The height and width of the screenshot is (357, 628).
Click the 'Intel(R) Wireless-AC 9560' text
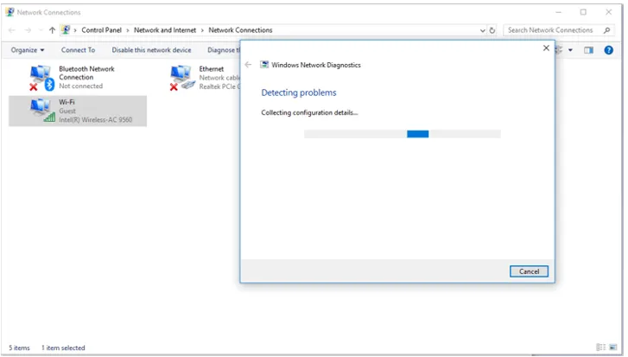[95, 120]
